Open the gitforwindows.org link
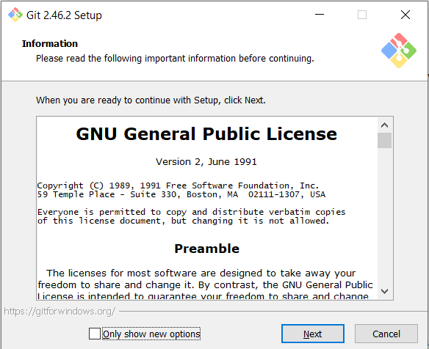429x349 pixels. tap(60, 312)
